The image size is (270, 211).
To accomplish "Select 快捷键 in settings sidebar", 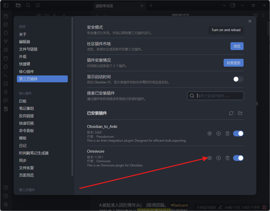I will click(x=42, y=64).
